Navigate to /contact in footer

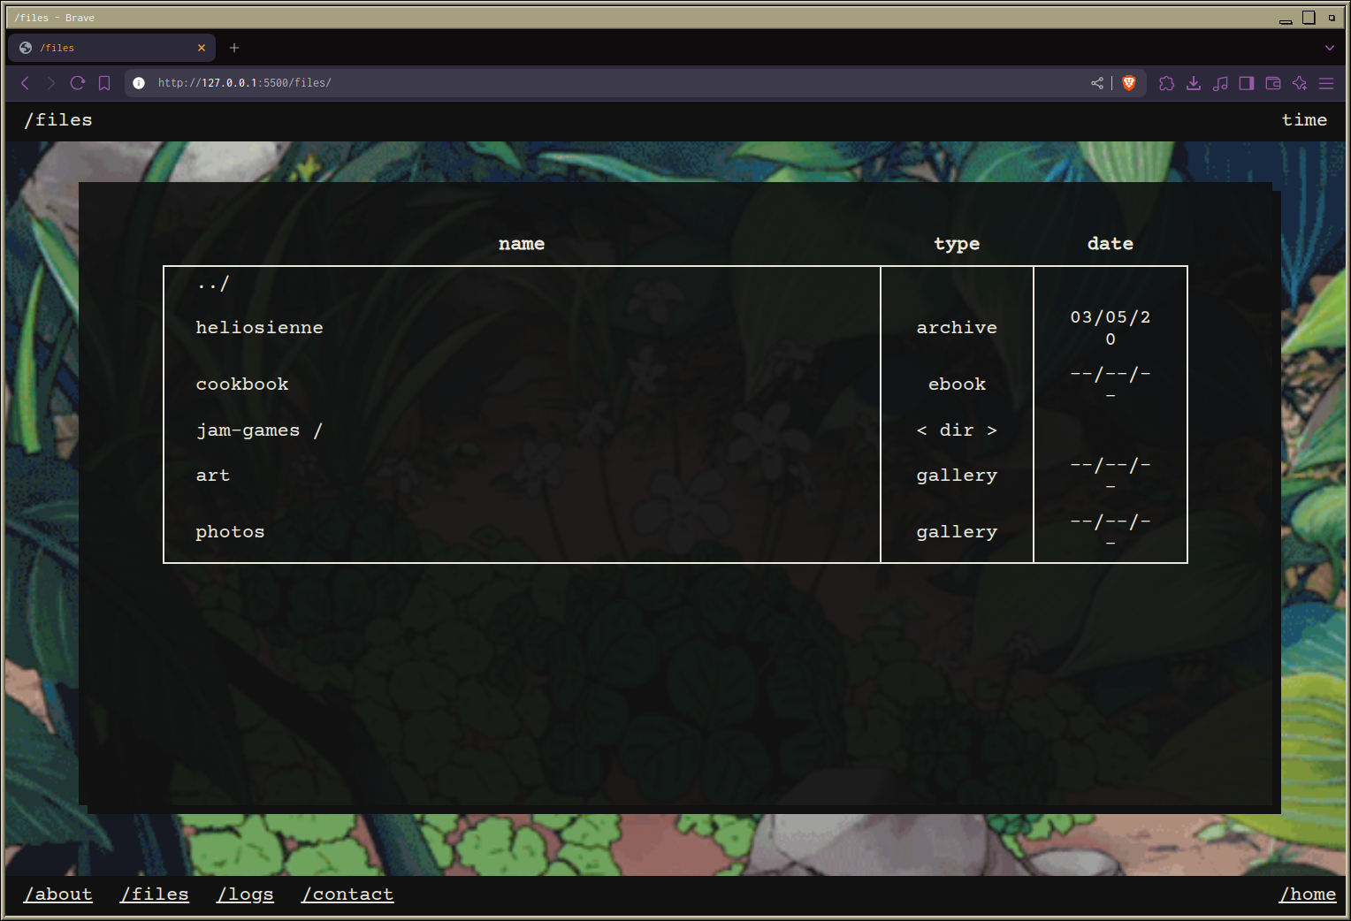(347, 894)
